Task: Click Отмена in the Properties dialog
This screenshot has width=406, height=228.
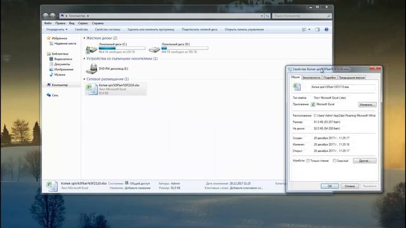Action: [350, 186]
